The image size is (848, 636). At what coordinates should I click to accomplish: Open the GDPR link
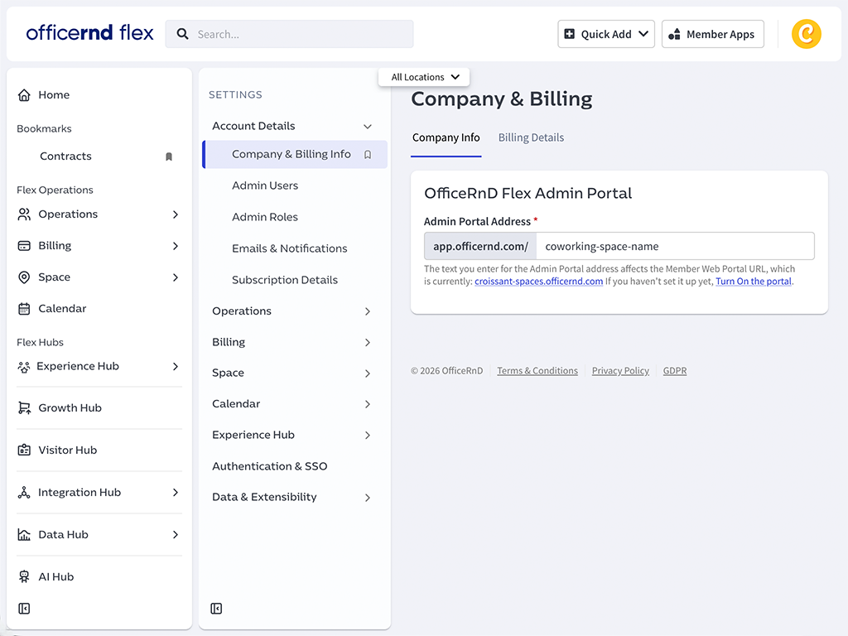pos(674,370)
